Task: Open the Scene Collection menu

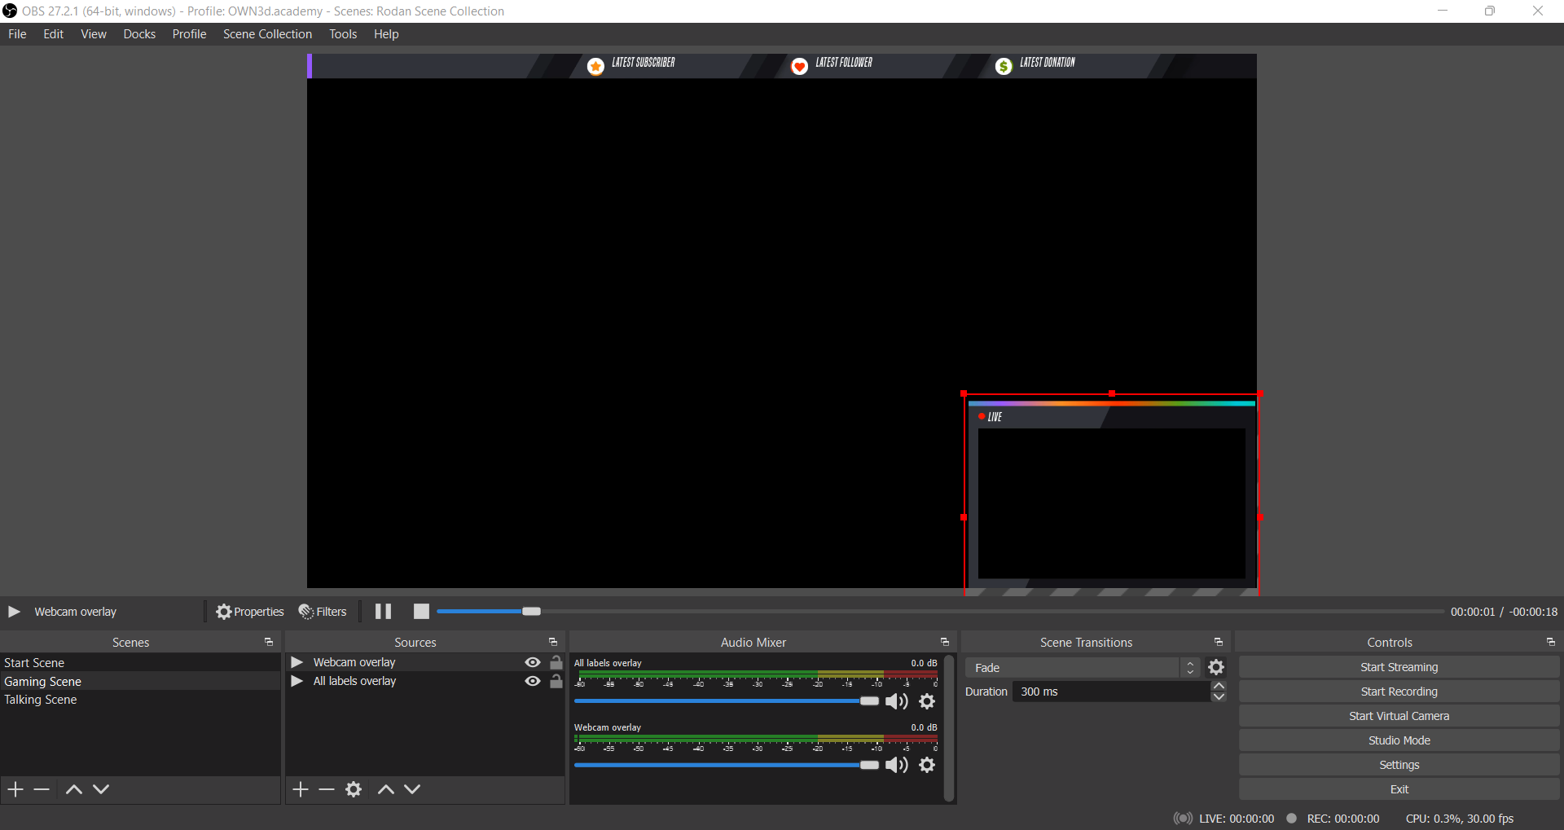Action: point(267,34)
